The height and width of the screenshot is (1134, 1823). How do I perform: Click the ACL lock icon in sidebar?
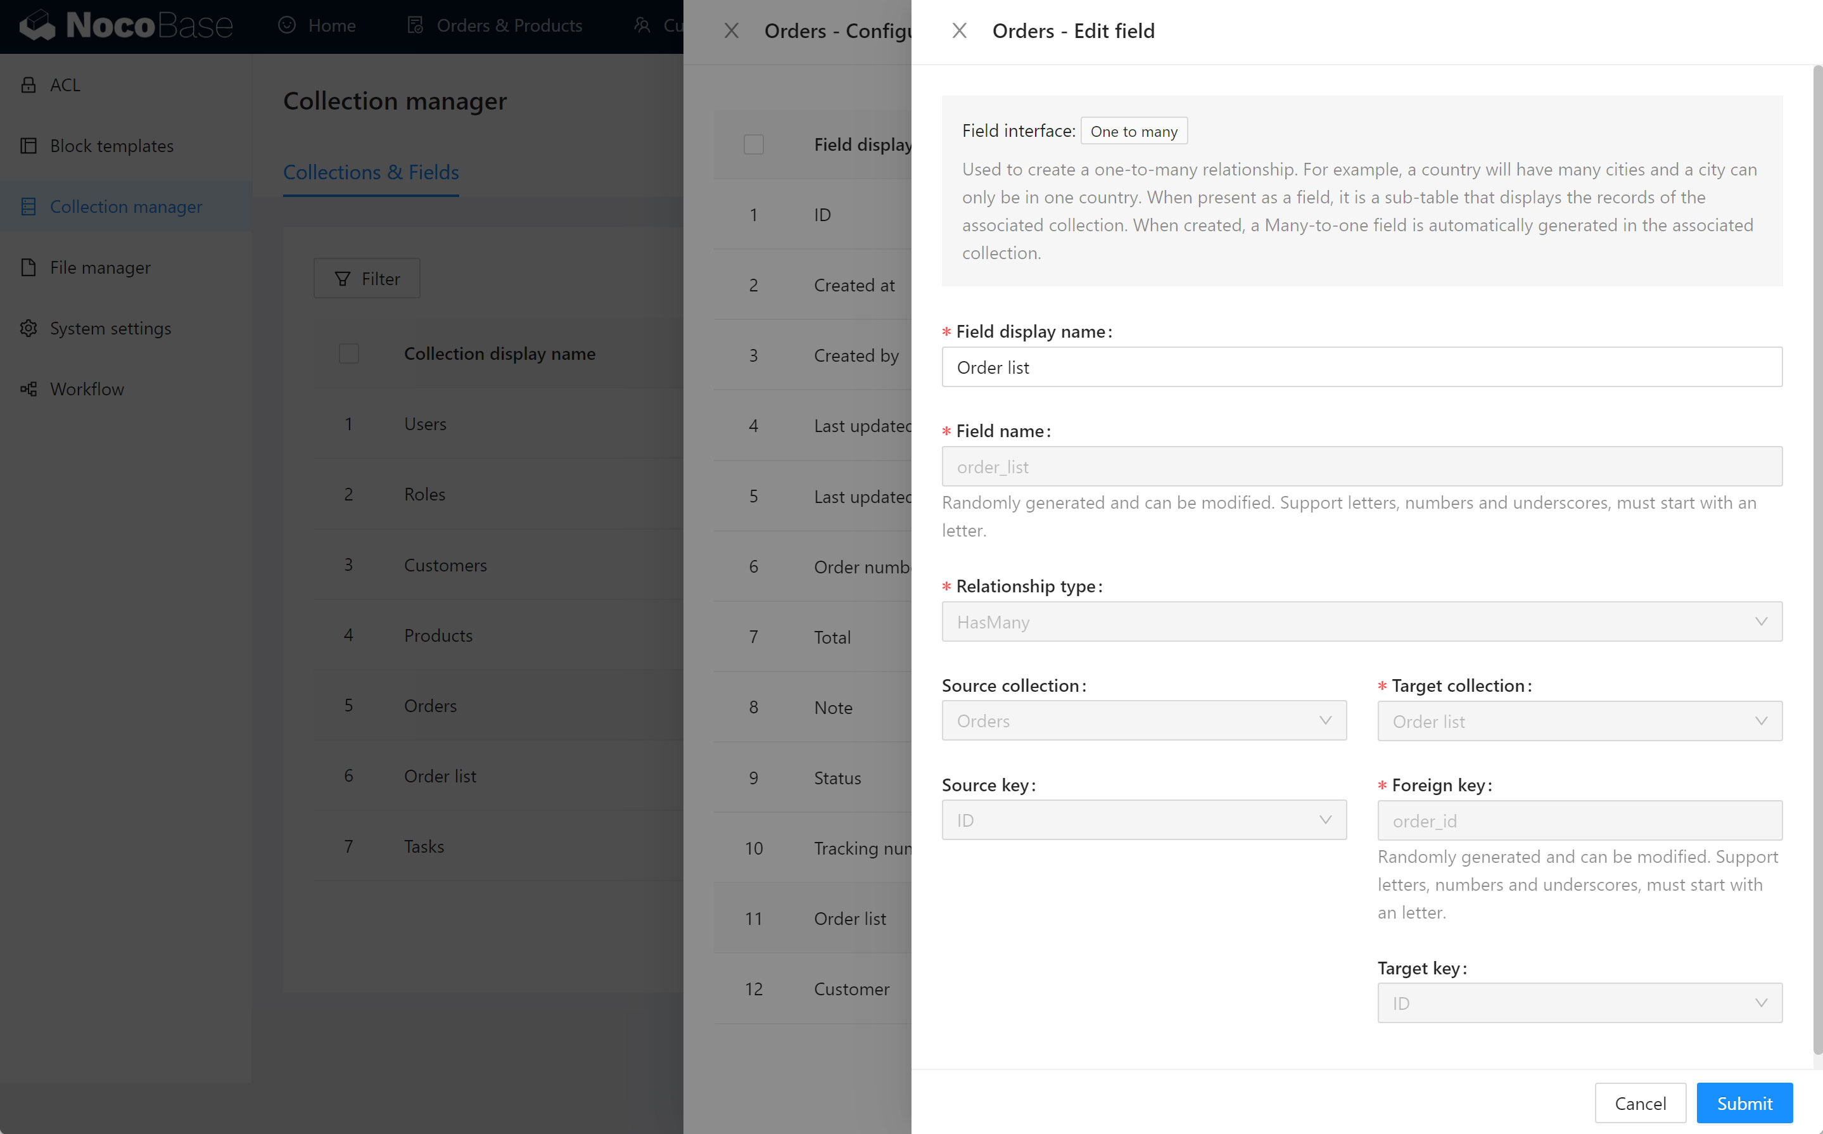[x=29, y=85]
